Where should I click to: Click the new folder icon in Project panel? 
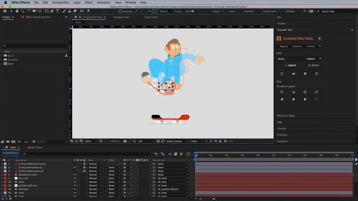[8, 141]
